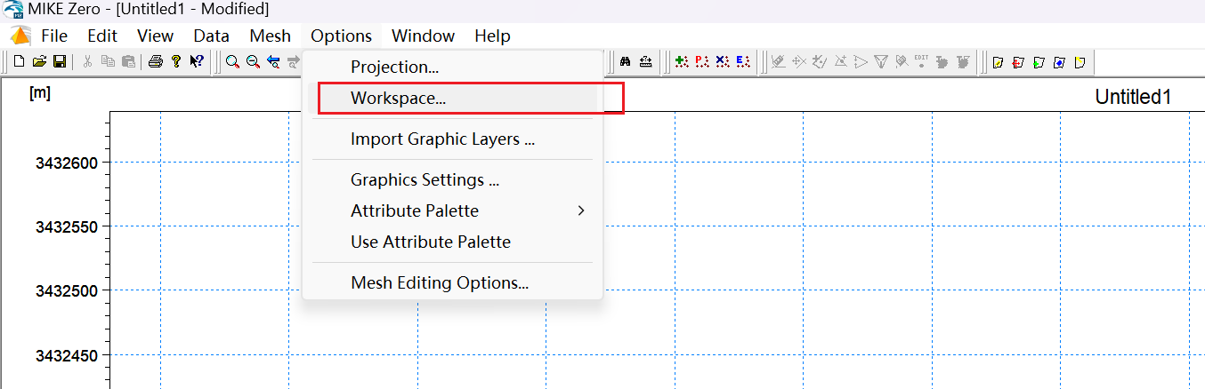Click the binoculars find icon

coord(625,61)
